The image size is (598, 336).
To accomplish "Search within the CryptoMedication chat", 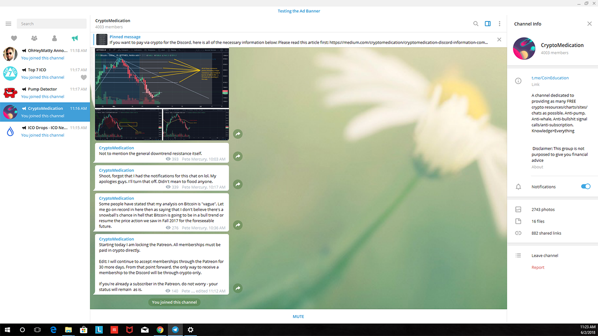I will pos(476,24).
